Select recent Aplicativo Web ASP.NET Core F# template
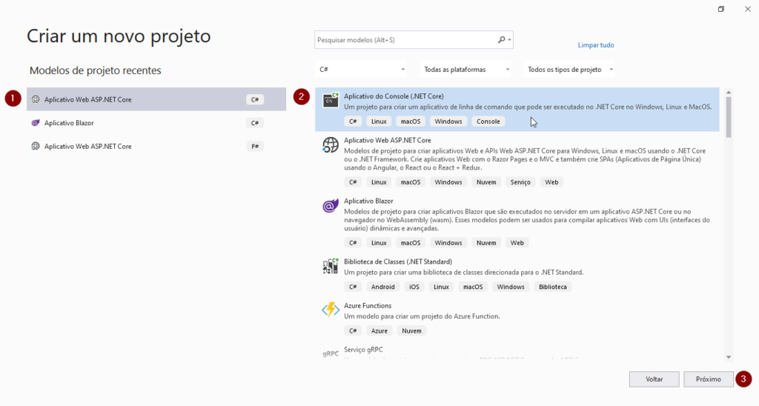This screenshot has height=406, width=759. 156,146
